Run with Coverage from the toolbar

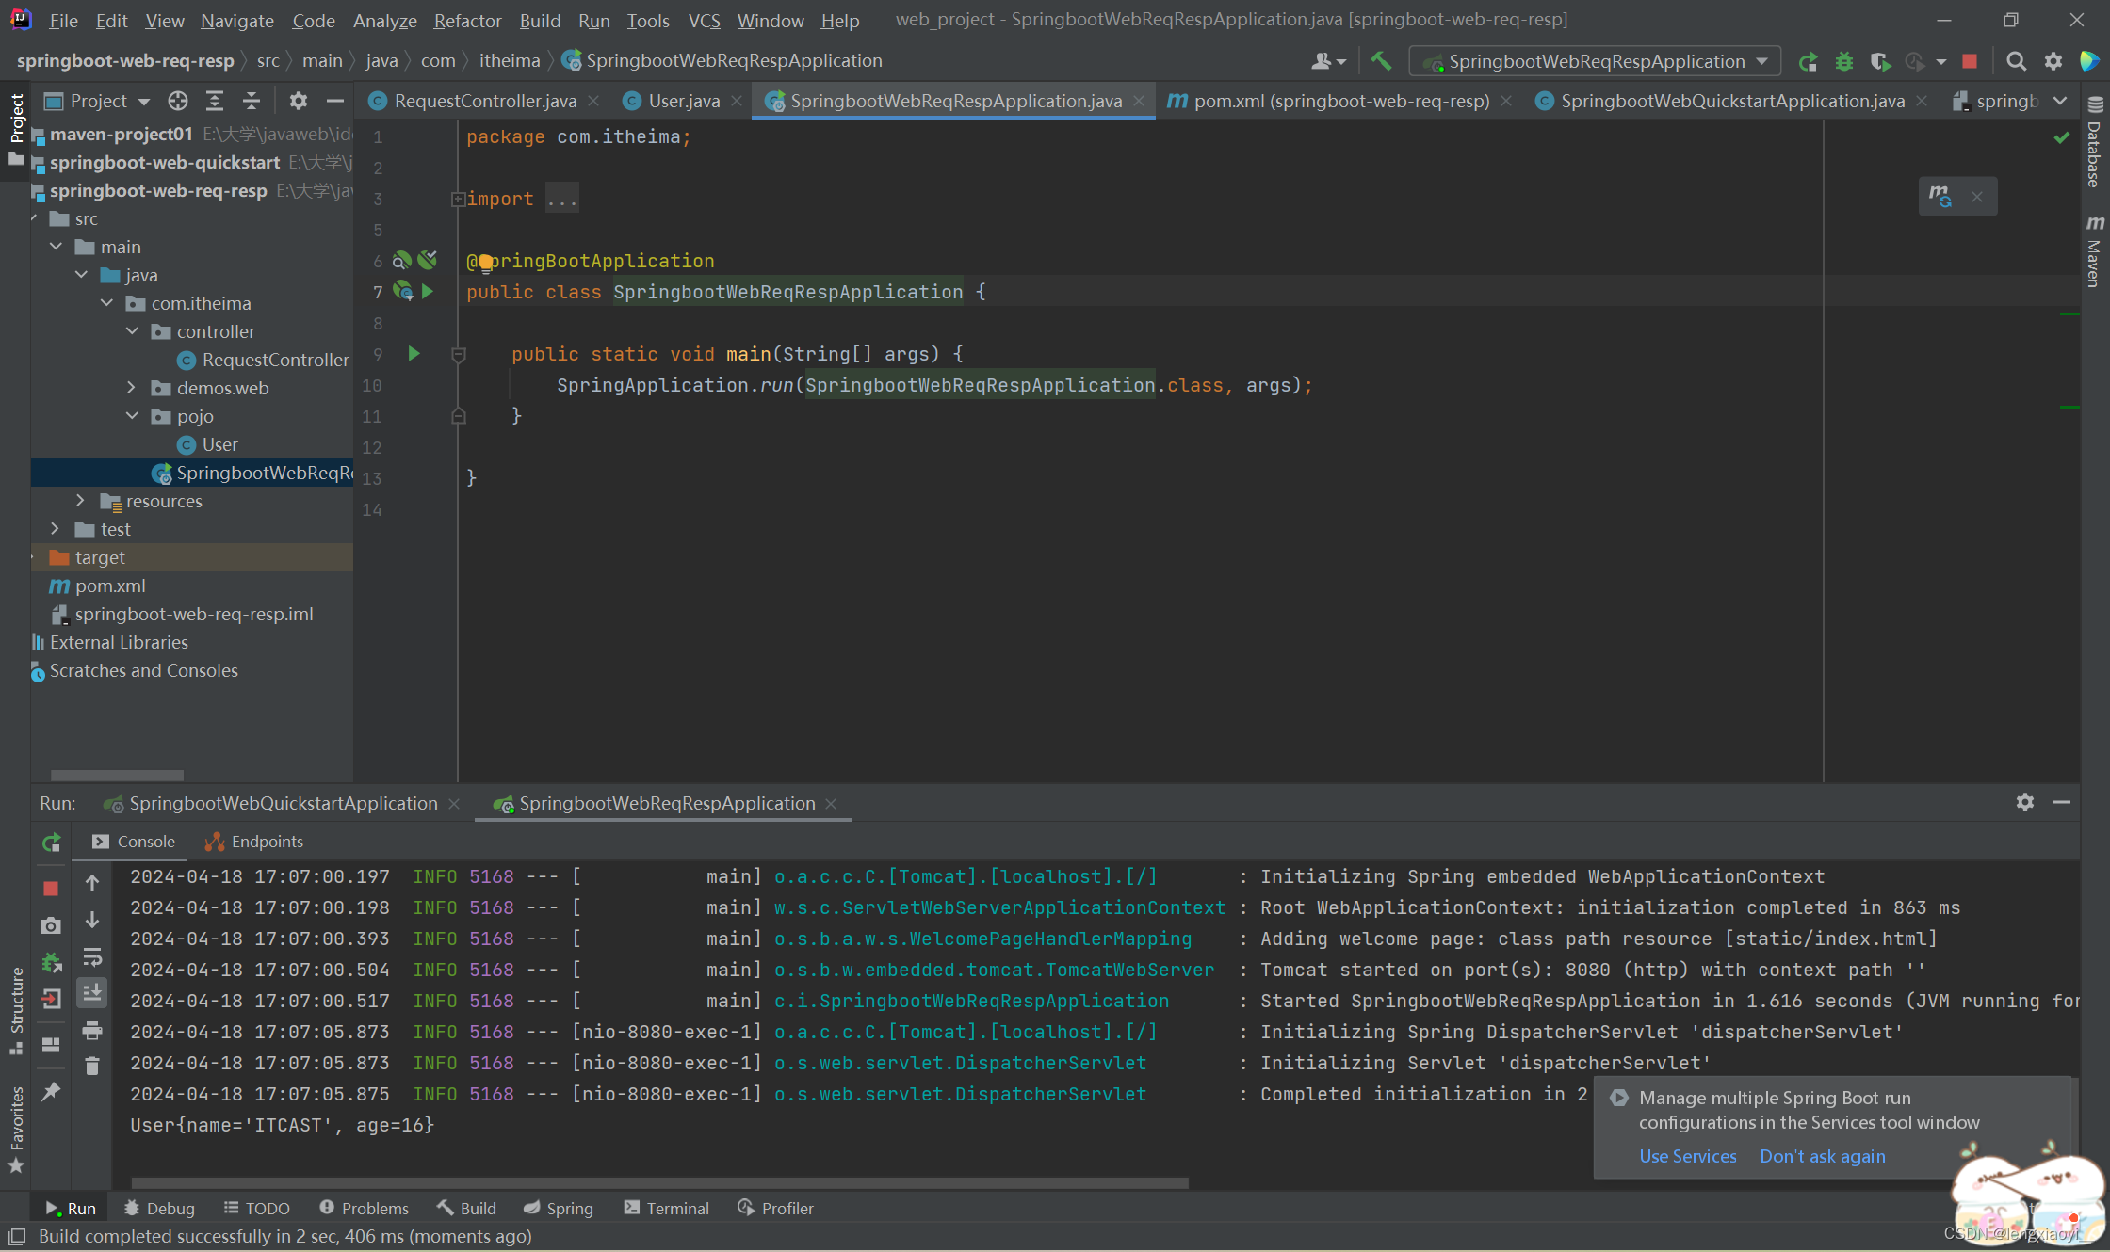pos(1880,62)
